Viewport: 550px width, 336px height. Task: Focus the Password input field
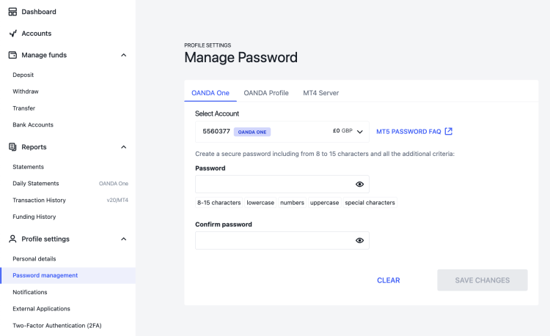click(282, 184)
